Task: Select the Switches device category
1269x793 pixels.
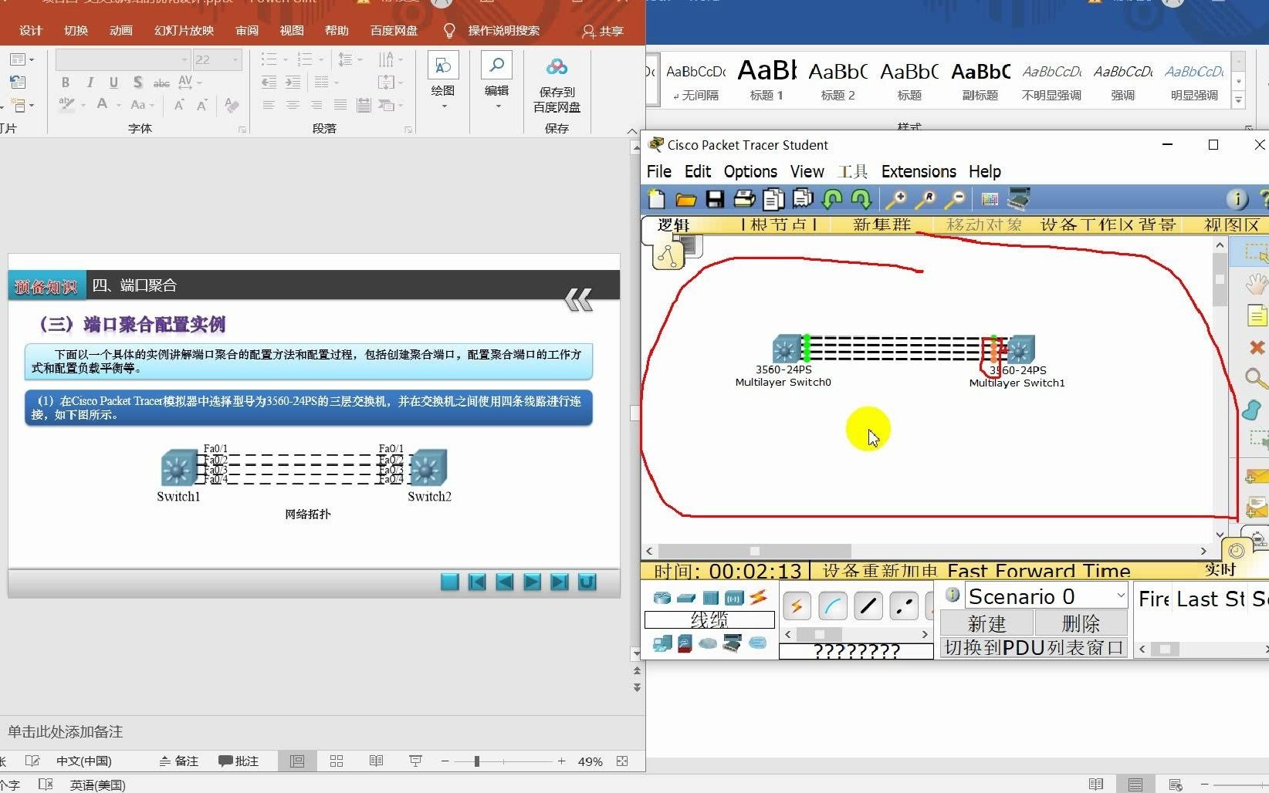Action: (x=686, y=598)
